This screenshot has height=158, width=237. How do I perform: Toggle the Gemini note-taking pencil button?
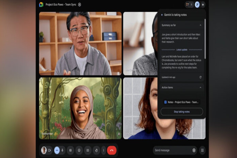coord(197,4)
